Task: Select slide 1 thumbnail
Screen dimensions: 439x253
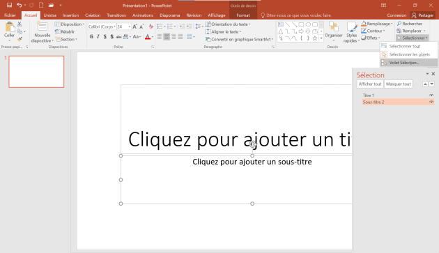Action: point(36,72)
